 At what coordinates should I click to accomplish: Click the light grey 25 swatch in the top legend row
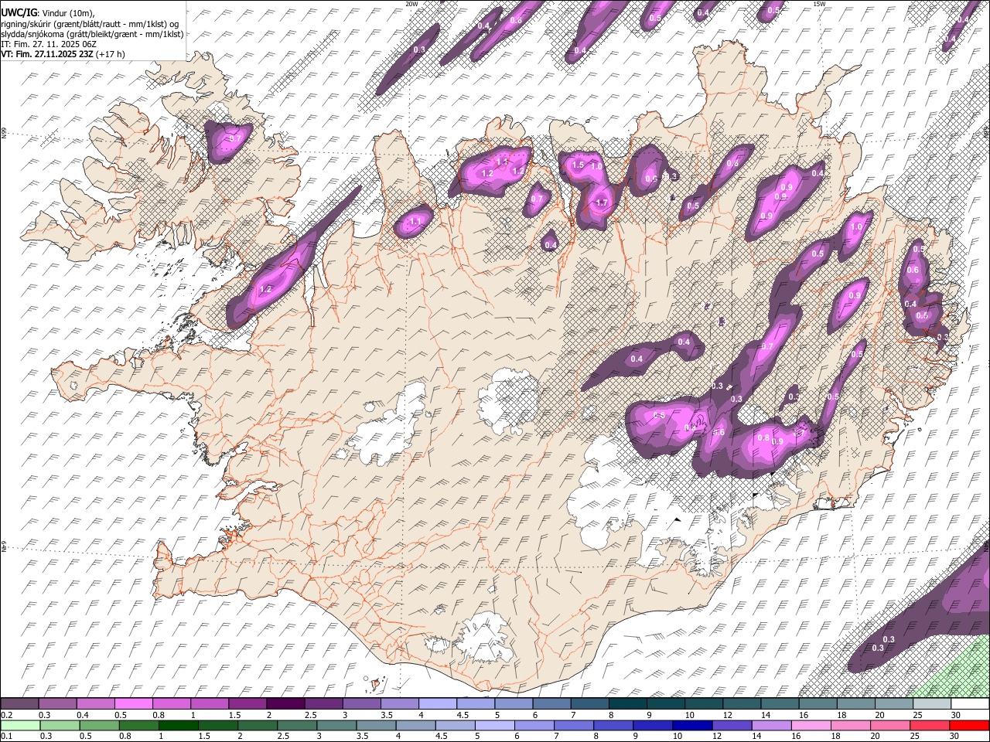coord(932,703)
